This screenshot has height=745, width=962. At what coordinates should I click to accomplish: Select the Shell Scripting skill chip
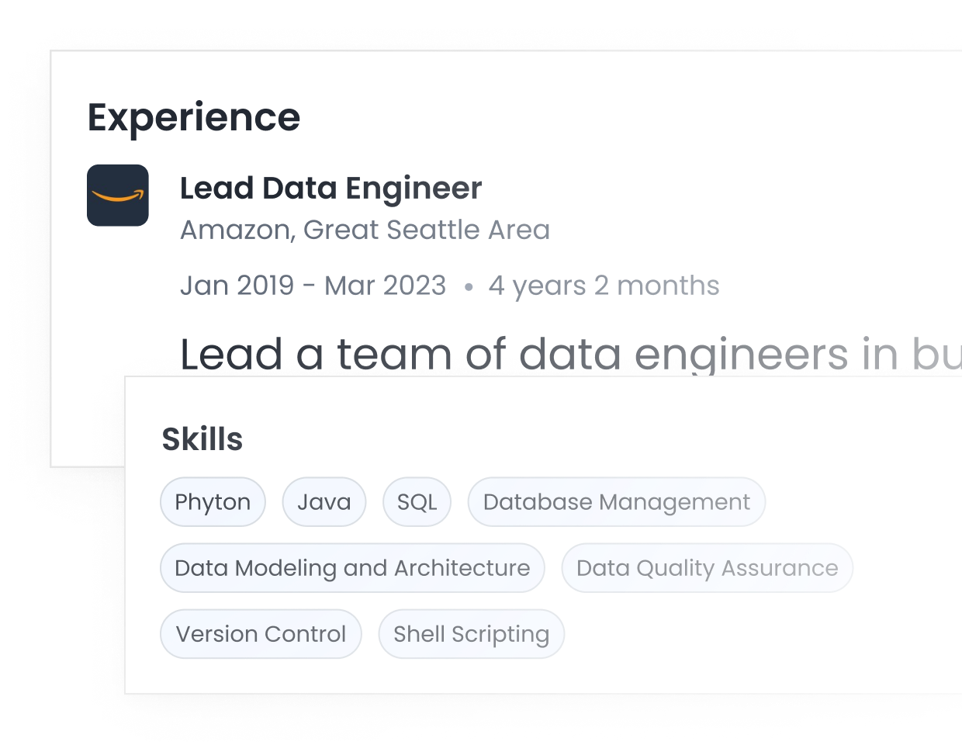(471, 634)
